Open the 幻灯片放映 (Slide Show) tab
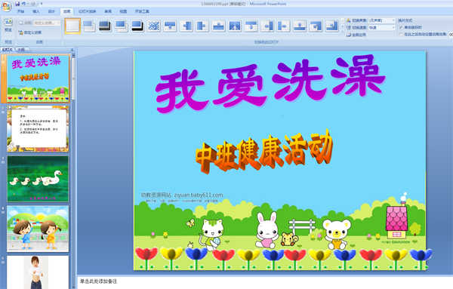453x289 pixels. click(88, 11)
